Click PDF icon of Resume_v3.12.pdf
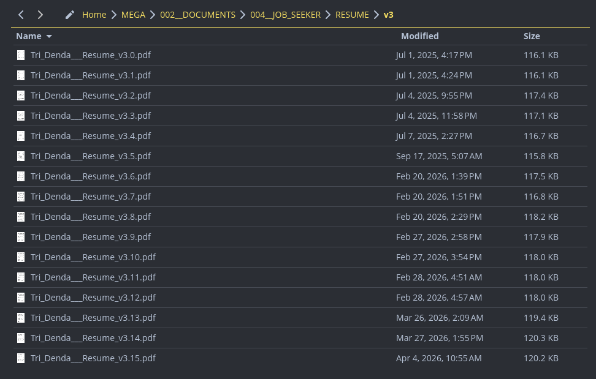The width and height of the screenshot is (596, 379). coord(21,298)
